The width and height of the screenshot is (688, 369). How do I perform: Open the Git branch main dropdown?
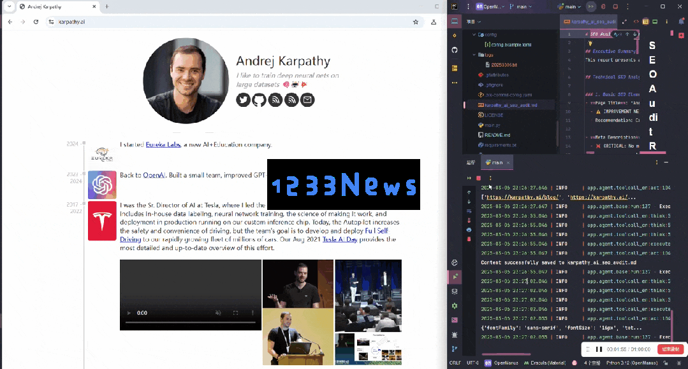522,6
